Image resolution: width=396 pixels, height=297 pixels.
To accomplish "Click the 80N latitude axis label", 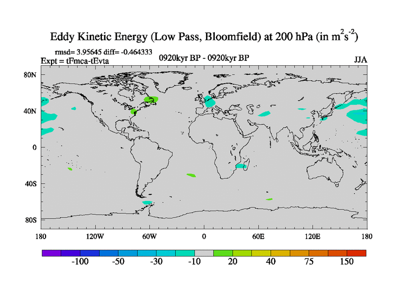I will 32,75.
